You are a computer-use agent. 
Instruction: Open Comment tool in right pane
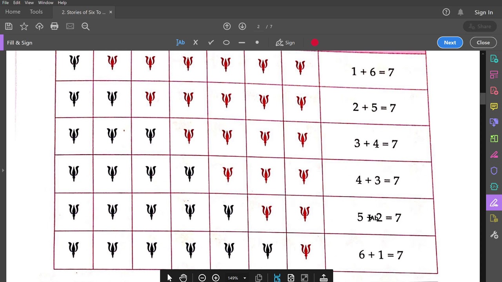pos(494,107)
